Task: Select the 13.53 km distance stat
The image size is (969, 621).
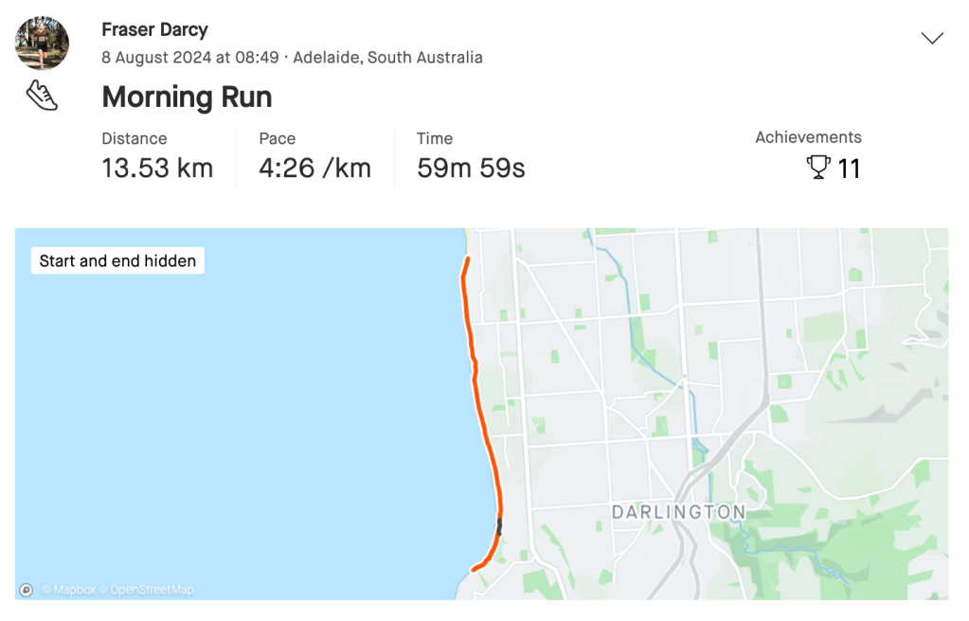Action: click(157, 169)
